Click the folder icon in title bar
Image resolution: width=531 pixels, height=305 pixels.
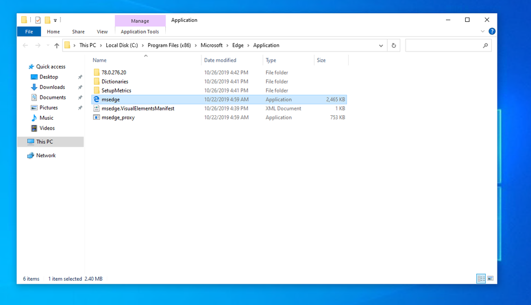coord(24,20)
